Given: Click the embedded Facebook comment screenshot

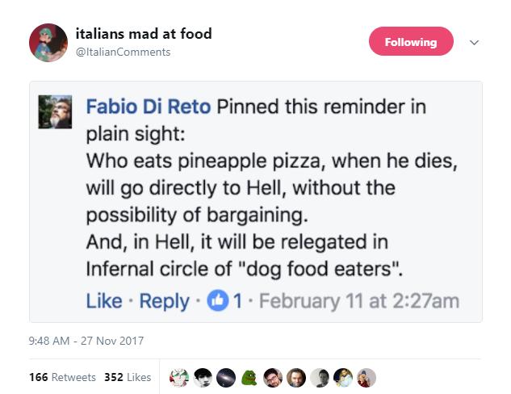Looking at the screenshot, I should click(255, 202).
